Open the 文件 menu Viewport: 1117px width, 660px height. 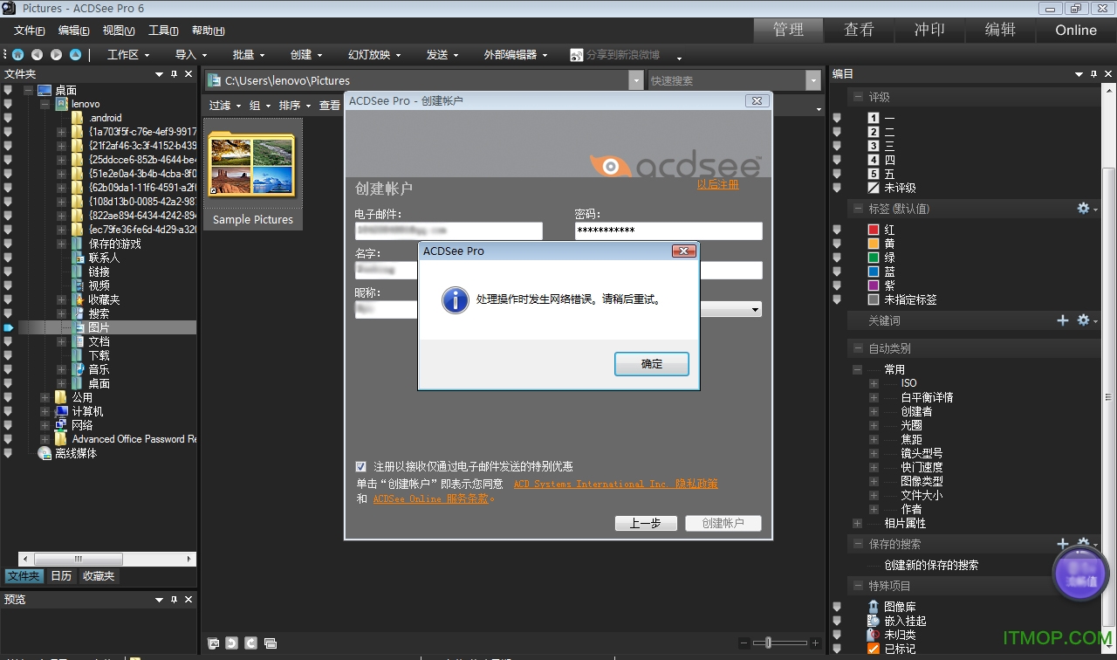click(x=29, y=31)
